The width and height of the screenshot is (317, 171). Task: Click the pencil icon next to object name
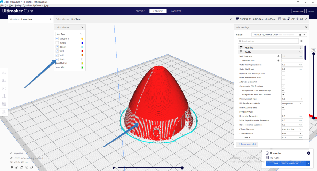[x=11, y=158]
